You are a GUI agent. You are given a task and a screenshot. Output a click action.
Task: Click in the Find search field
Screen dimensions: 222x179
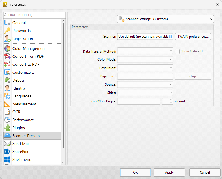[x=34, y=15]
